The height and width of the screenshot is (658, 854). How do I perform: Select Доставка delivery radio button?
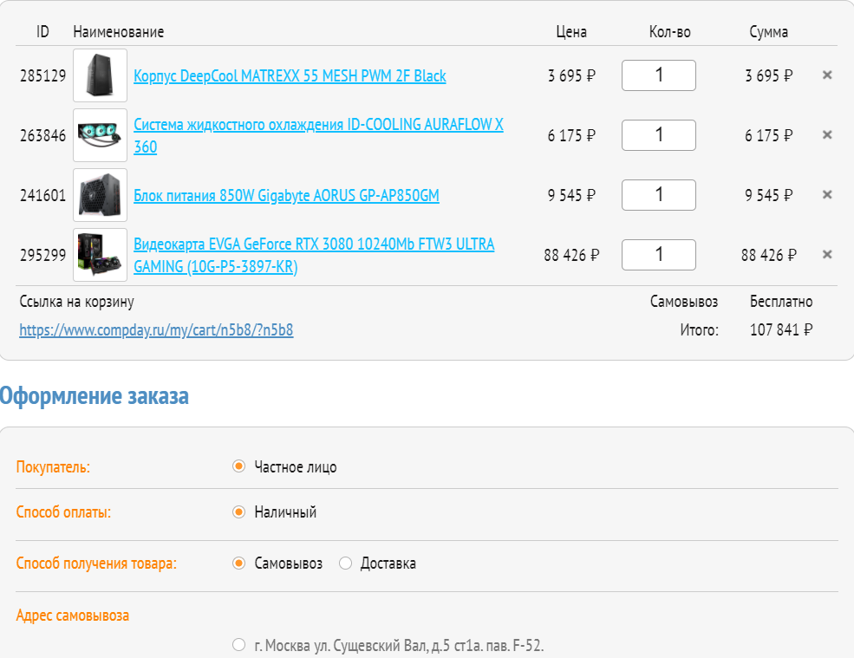(345, 564)
